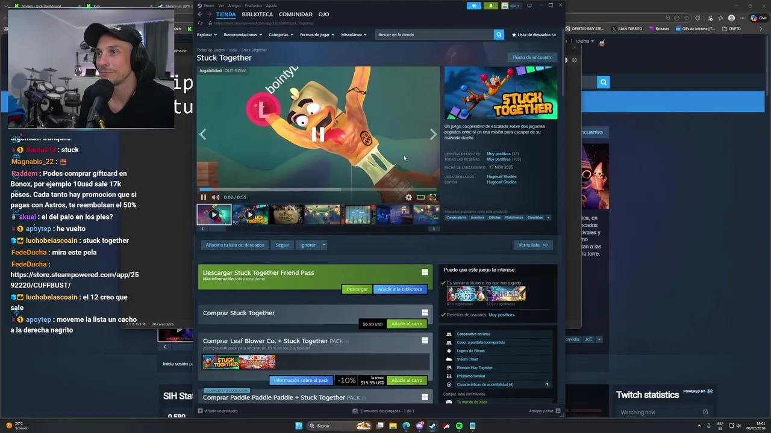Click 'Añadir un producto' in Steam footer
Image resolution: width=771 pixels, height=433 pixels.
click(218, 411)
